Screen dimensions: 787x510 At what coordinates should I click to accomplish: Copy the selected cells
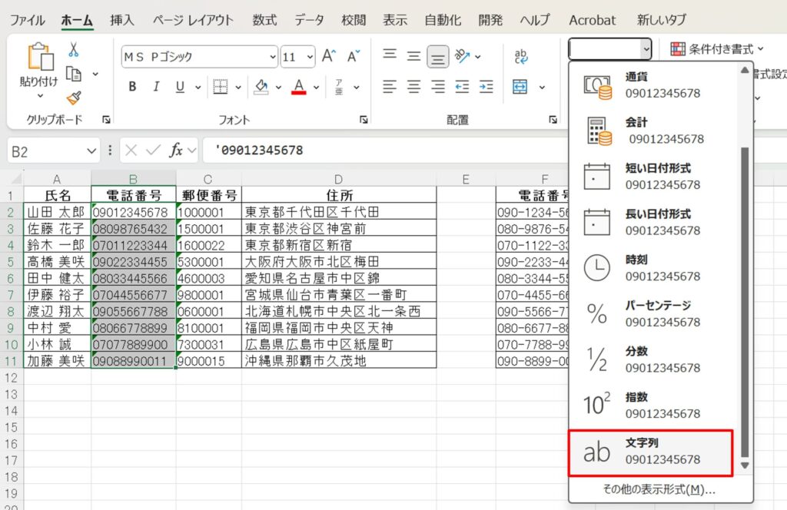pos(74,75)
